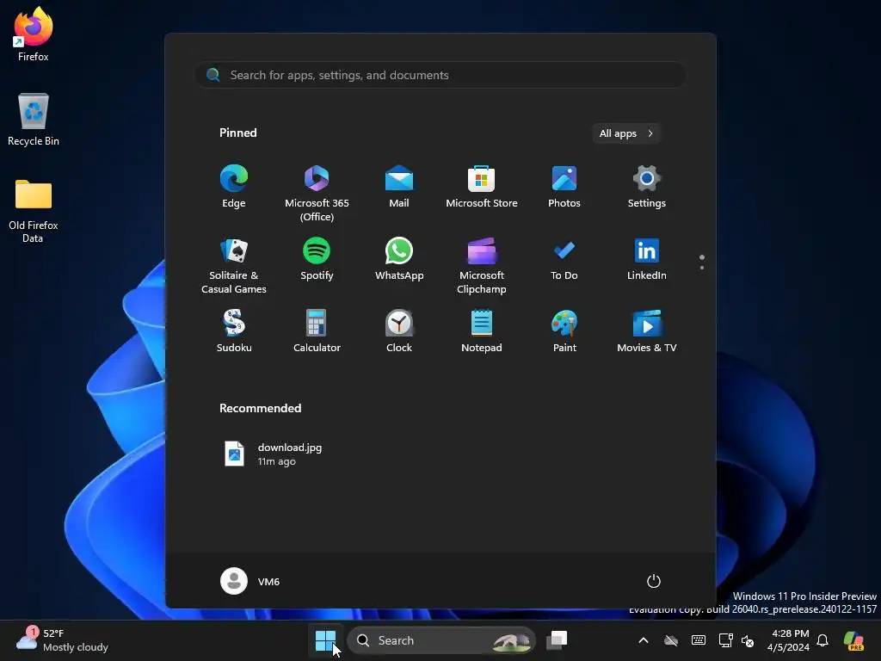Launch the Photos app

pos(564,187)
